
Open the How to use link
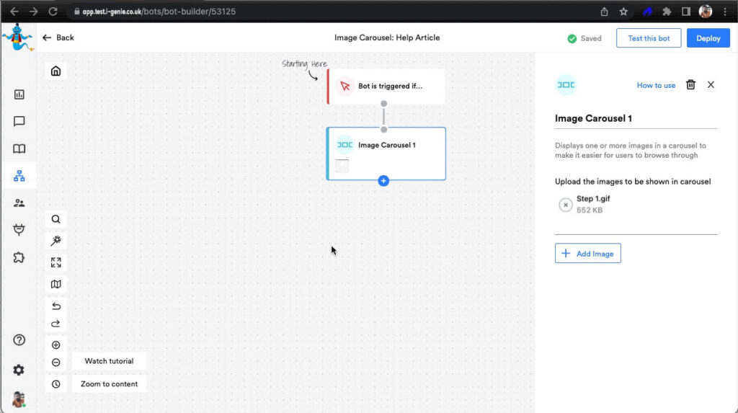coord(656,85)
